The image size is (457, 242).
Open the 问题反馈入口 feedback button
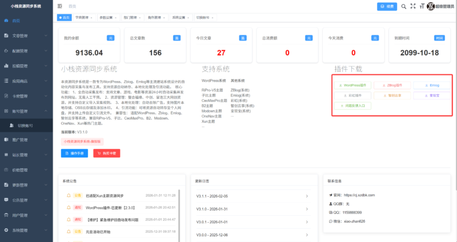point(352,106)
